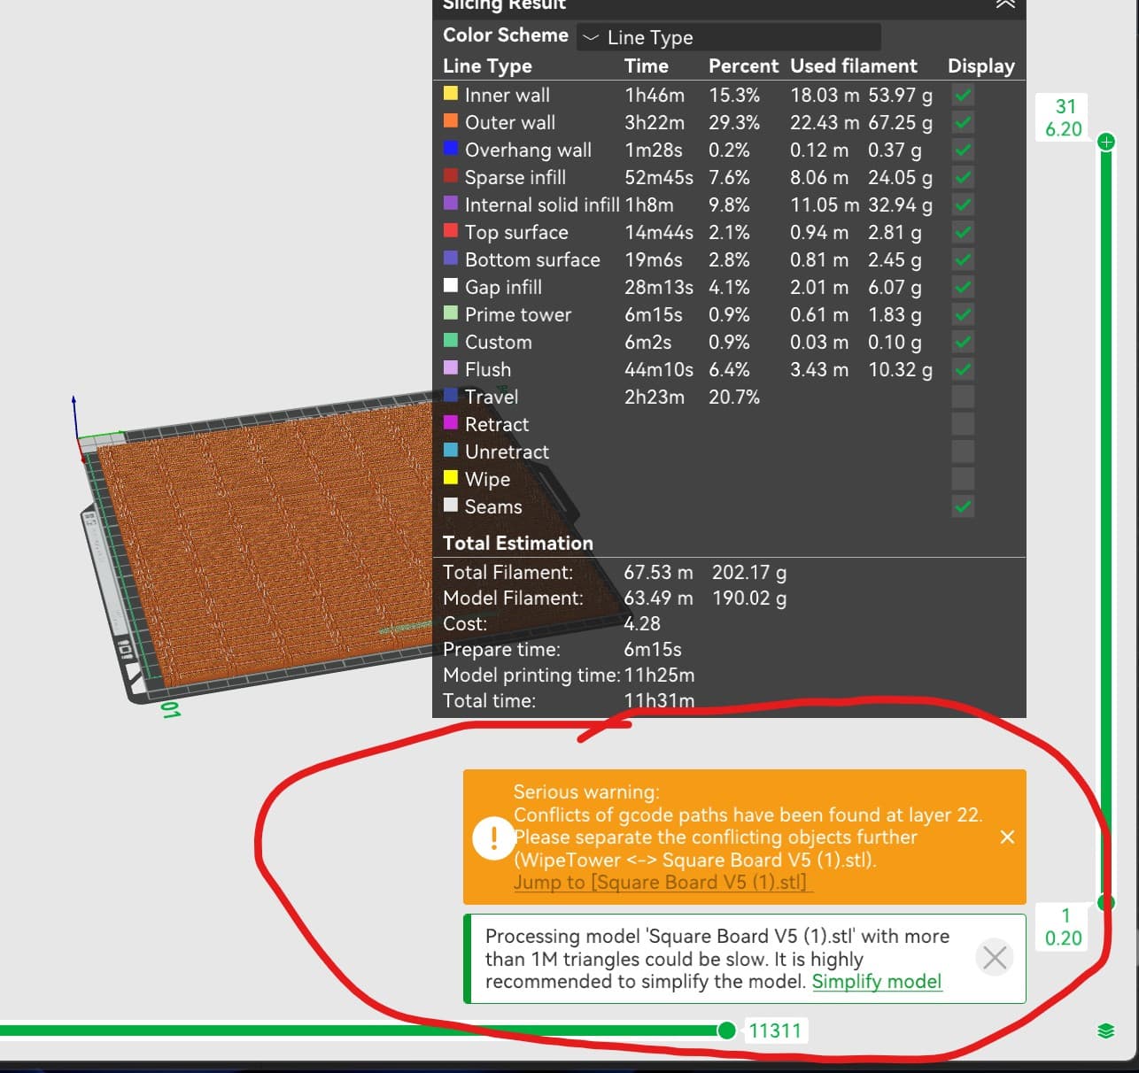Image resolution: width=1139 pixels, height=1073 pixels.
Task: Toggle Top surface display checkbox
Action: pyautogui.click(x=963, y=232)
